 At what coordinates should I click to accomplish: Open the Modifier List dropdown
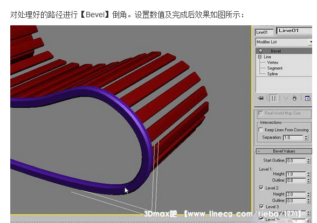[x=284, y=42]
